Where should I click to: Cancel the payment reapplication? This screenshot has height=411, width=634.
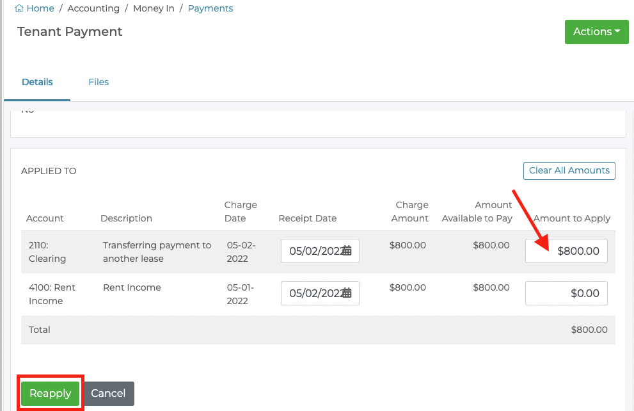click(x=108, y=394)
